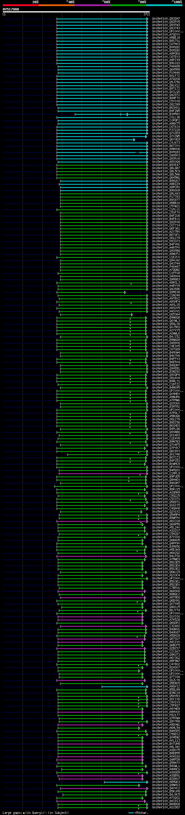Open hit UniRef100_Q43743
185x815 pixels.
(x=166, y=28)
